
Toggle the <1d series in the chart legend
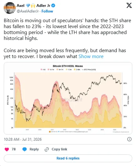click(x=43, y=70)
